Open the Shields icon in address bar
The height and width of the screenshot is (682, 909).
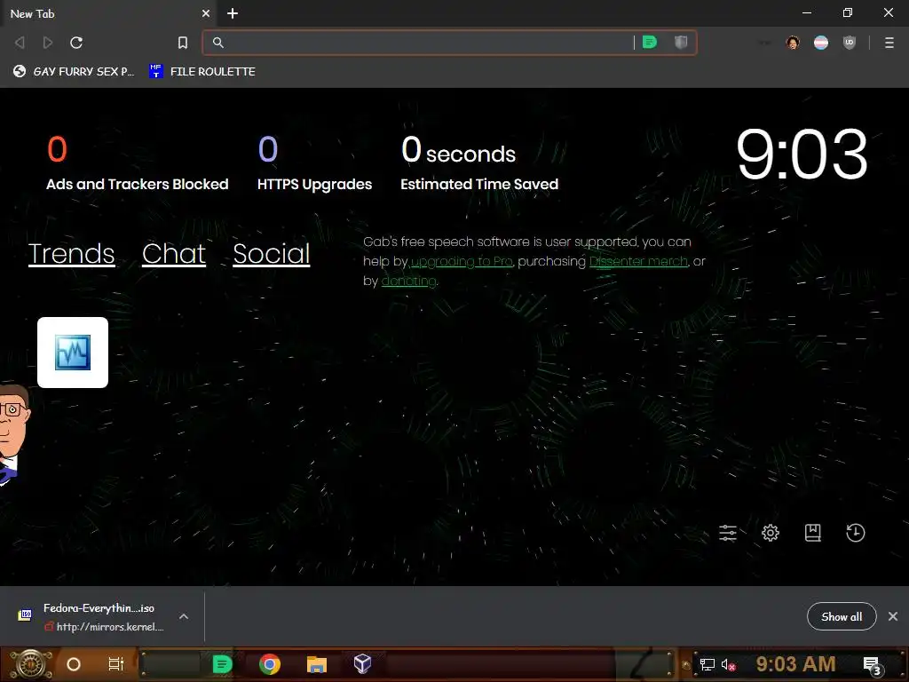tap(681, 43)
